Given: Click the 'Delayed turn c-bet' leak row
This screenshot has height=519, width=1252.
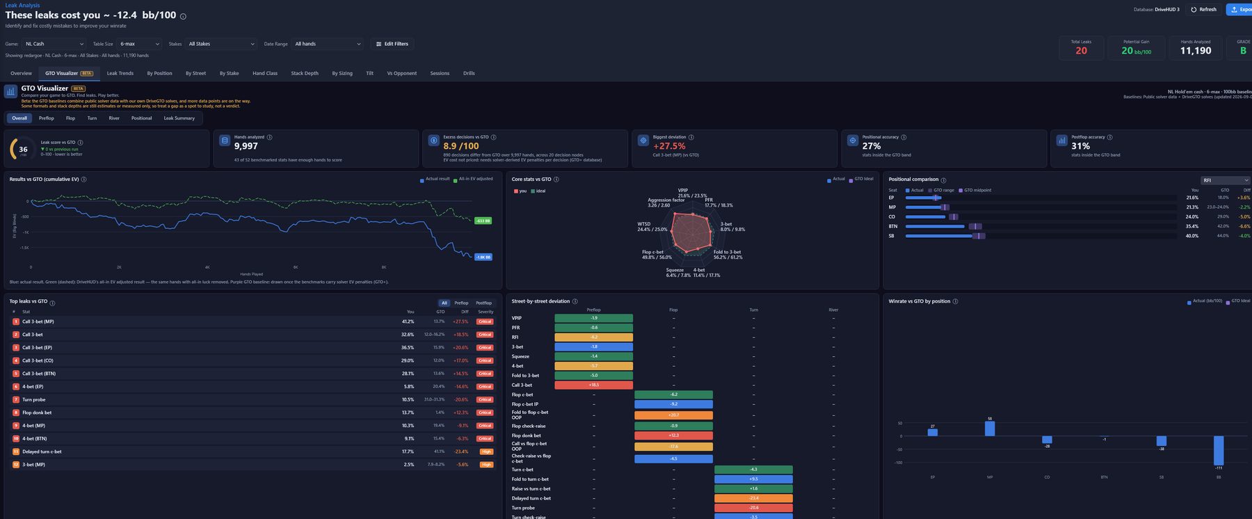Looking at the screenshot, I should 253,452.
